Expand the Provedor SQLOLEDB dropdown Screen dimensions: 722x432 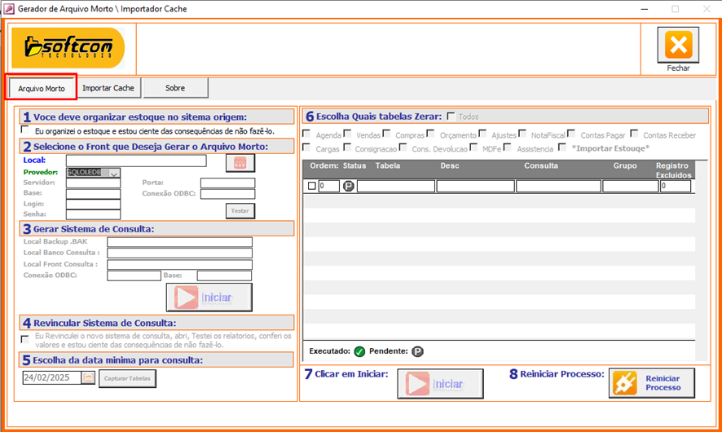pyautogui.click(x=114, y=173)
